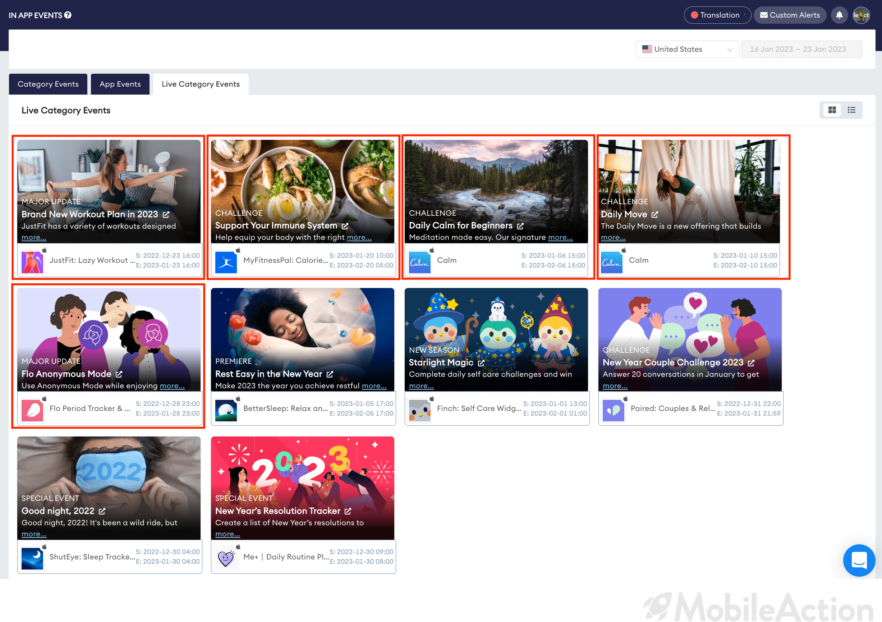Open external link for Good night, 2022
882x622 pixels.
click(102, 511)
